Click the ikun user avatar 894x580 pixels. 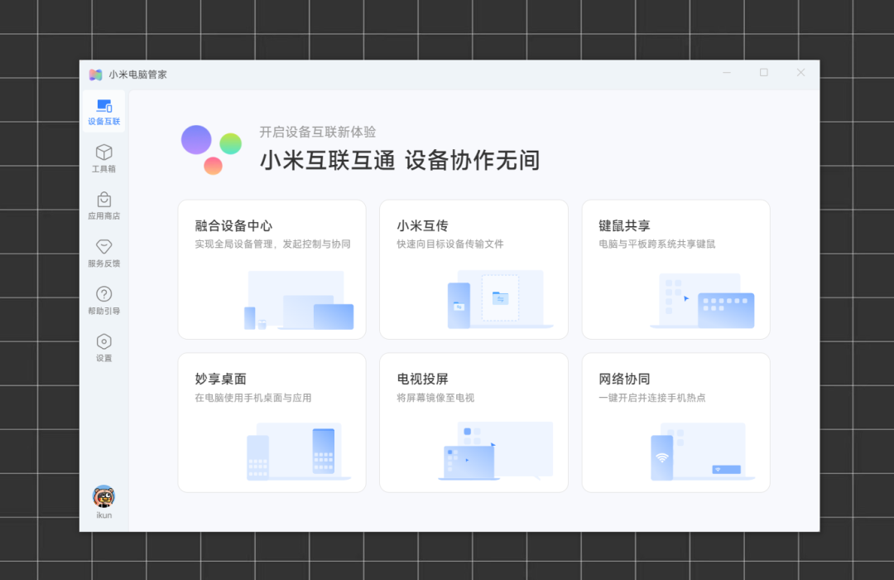tap(103, 496)
